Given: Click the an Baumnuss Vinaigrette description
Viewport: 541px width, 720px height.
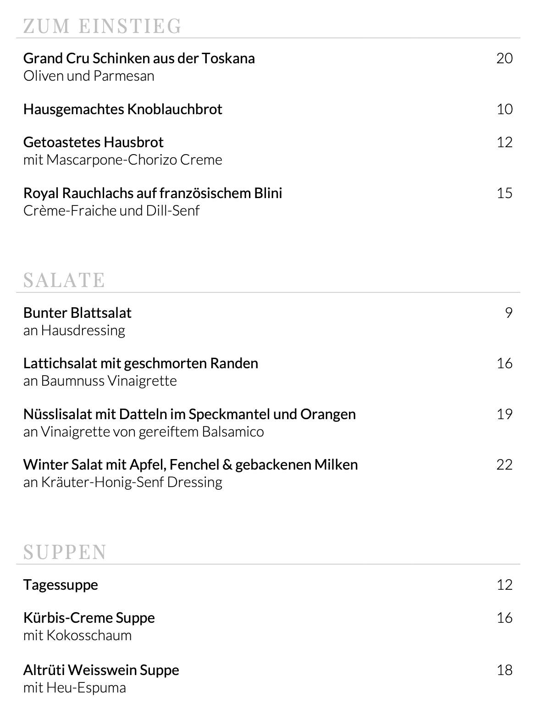Looking at the screenshot, I should click(x=100, y=381).
